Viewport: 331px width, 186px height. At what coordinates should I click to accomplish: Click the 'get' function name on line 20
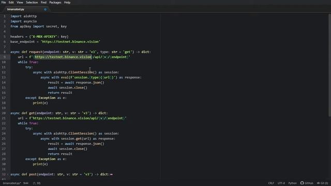tap(32, 113)
